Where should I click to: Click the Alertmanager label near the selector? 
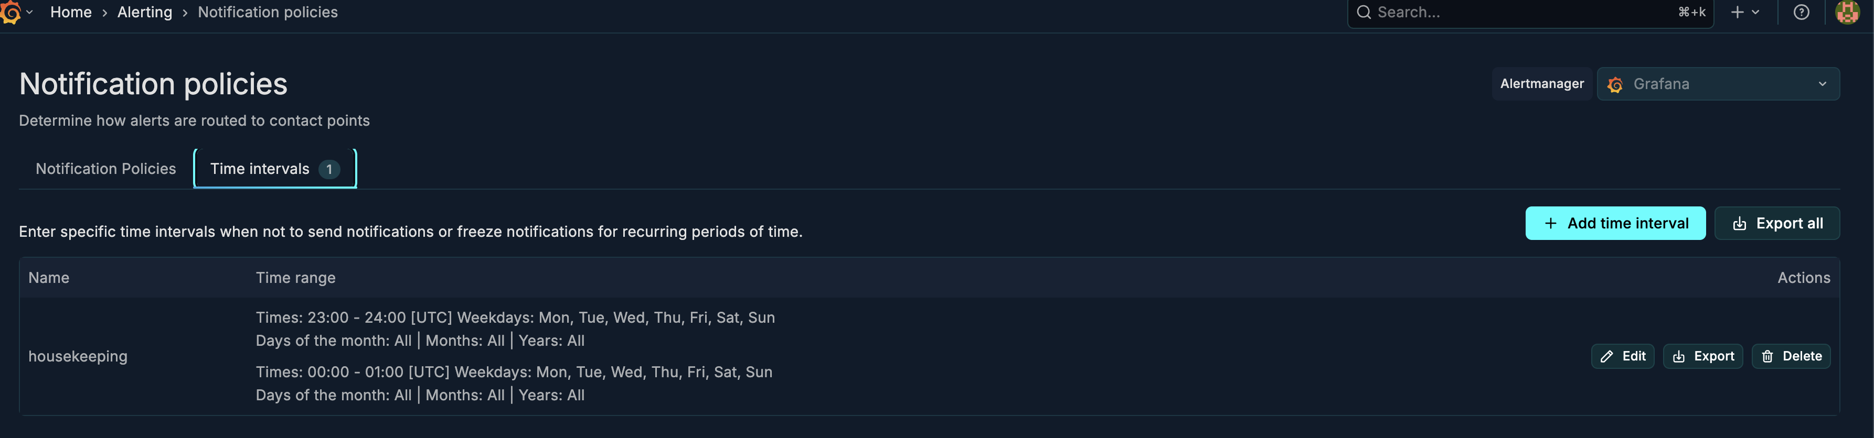point(1541,83)
